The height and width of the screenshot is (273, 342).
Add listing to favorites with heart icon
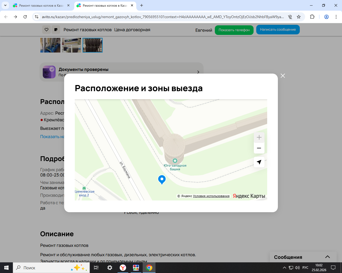point(46,30)
